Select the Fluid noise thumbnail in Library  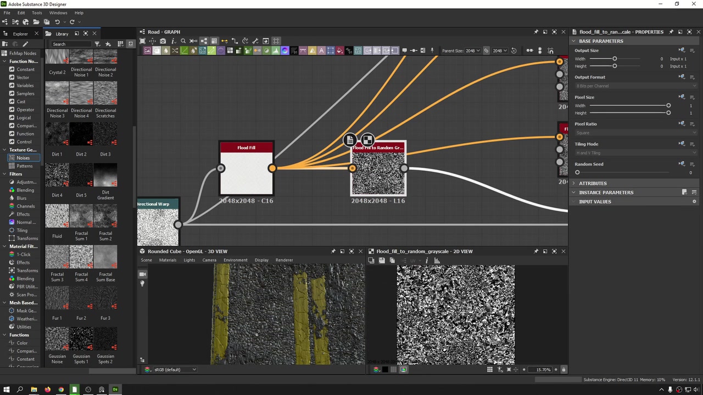tap(57, 216)
